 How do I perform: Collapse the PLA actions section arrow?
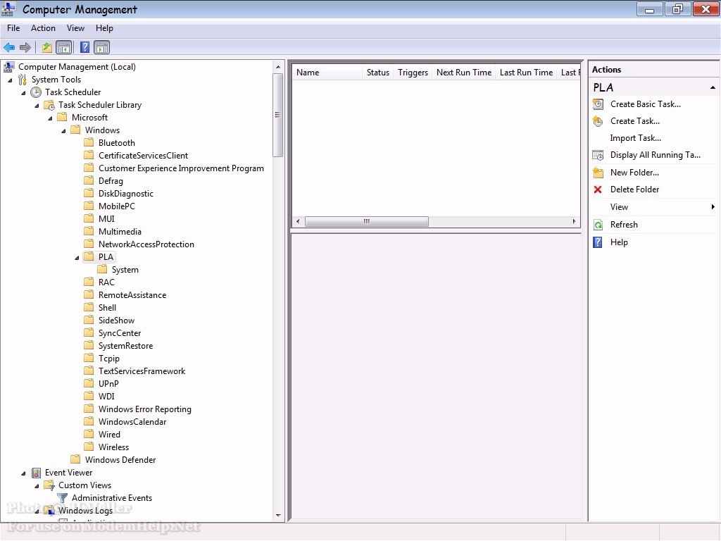[x=713, y=87]
